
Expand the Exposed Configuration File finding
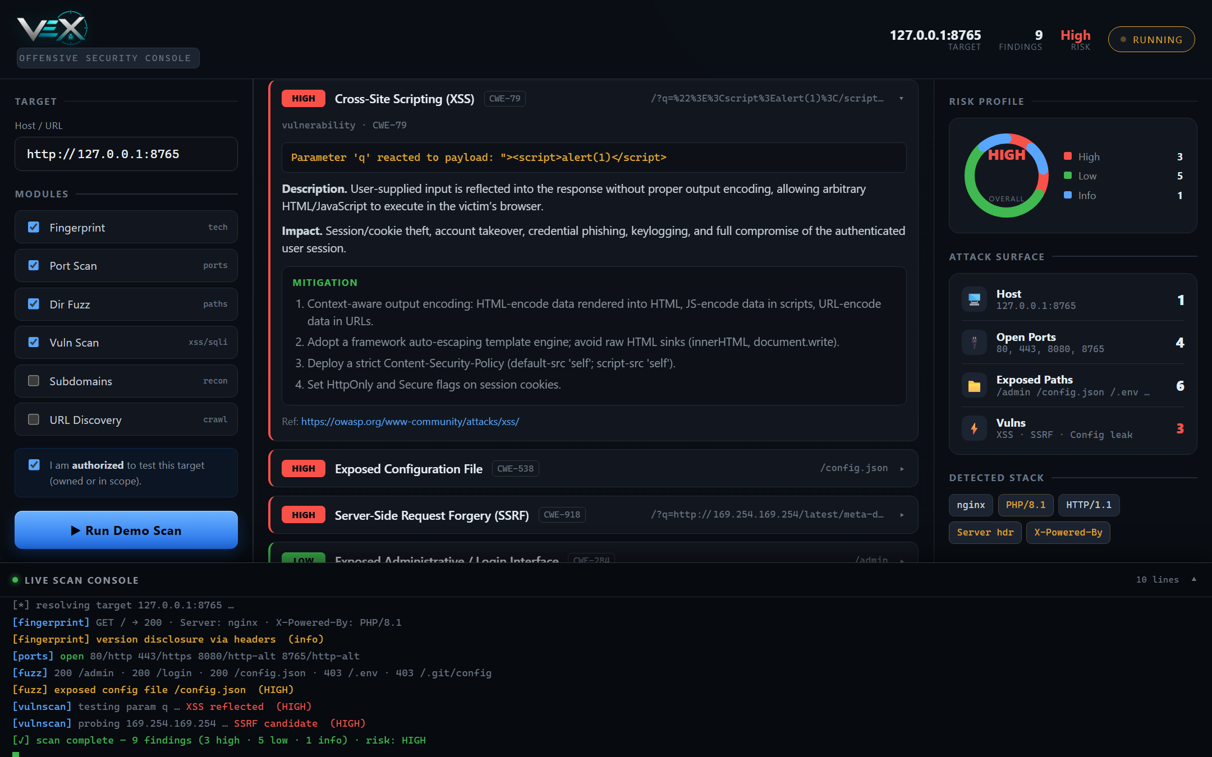(x=902, y=469)
